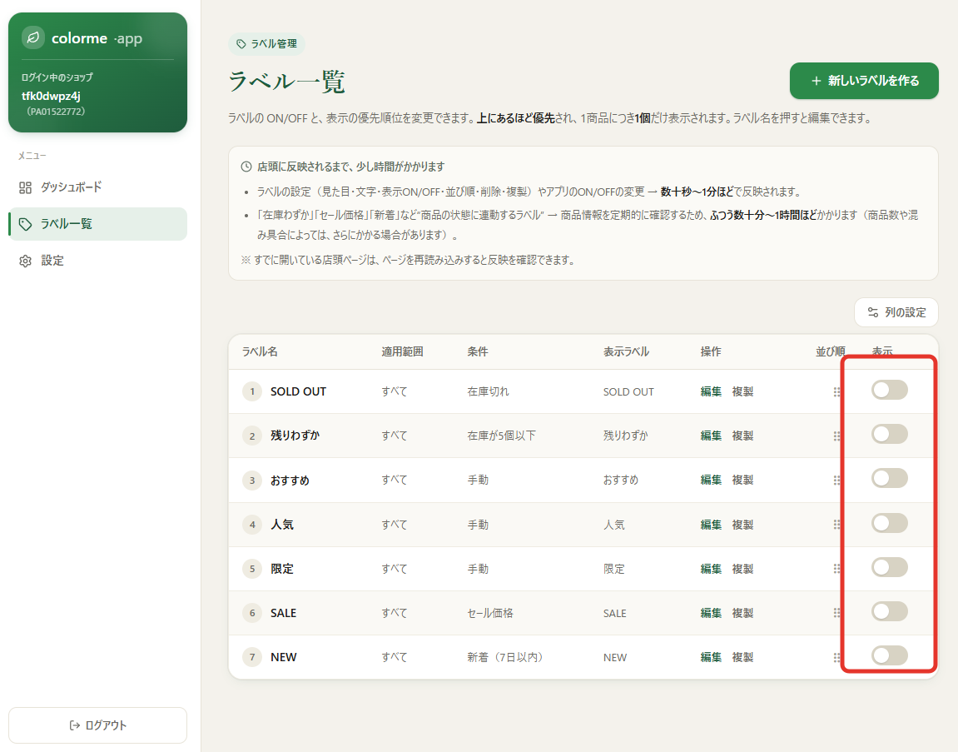Duplicate the 人気 label via 複製
This screenshot has height=752, width=958.
point(743,525)
